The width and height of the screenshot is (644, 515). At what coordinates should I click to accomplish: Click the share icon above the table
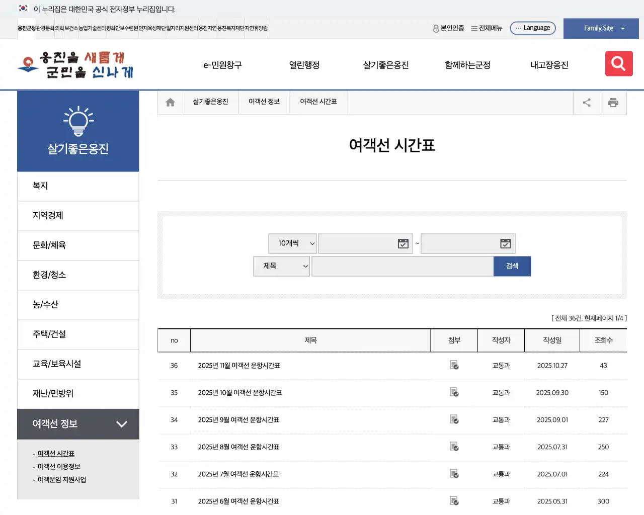click(586, 102)
